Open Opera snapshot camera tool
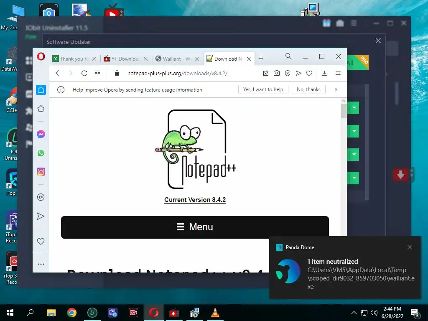 point(277,73)
